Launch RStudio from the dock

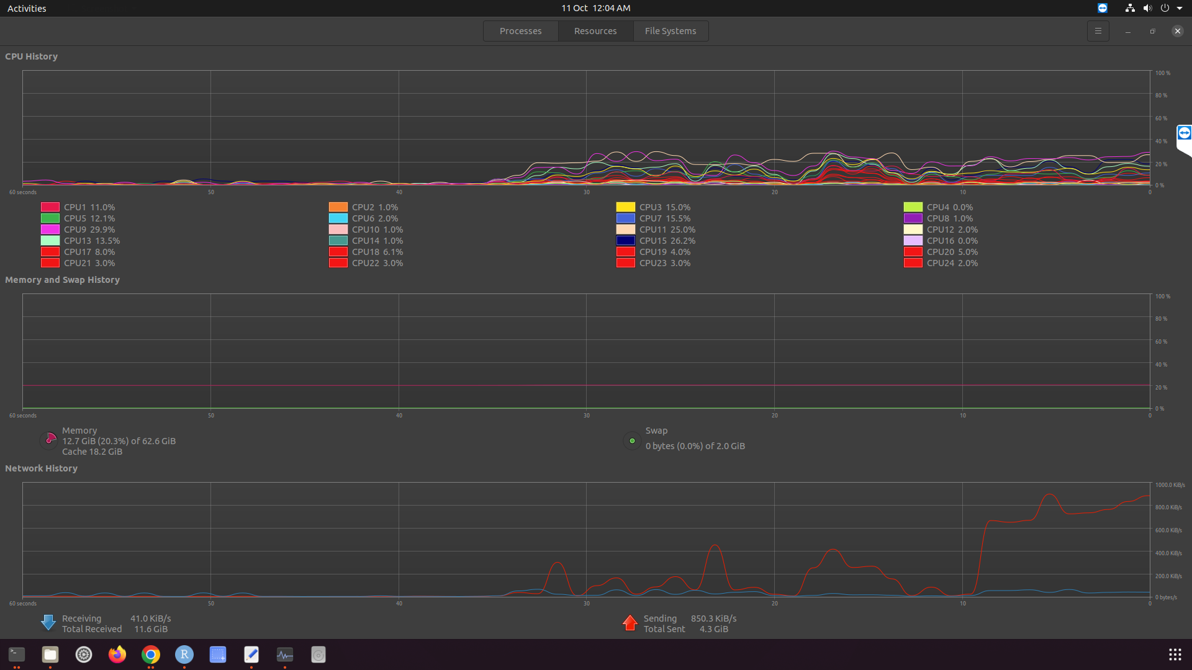click(x=184, y=654)
